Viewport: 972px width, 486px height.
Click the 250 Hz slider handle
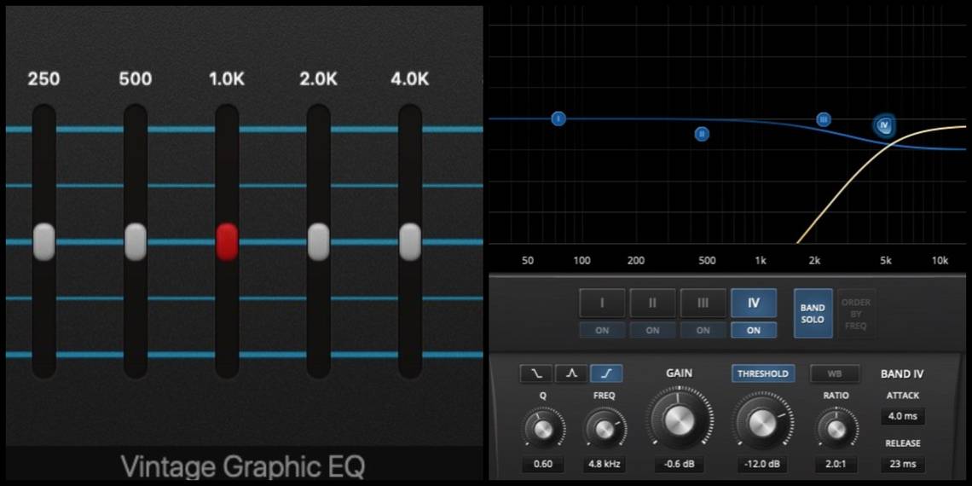tap(44, 242)
